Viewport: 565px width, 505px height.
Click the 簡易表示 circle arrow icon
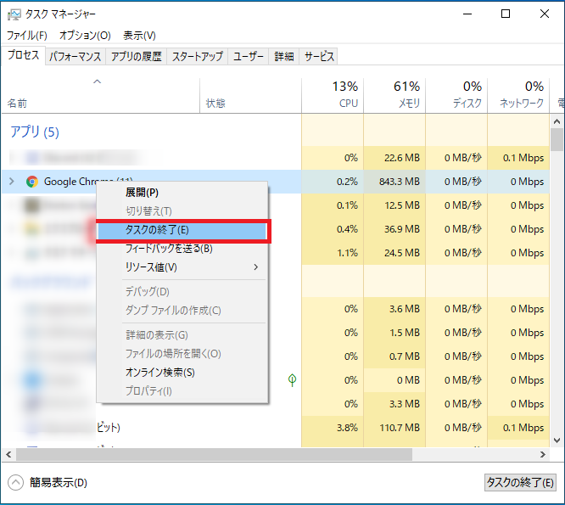pos(16,483)
